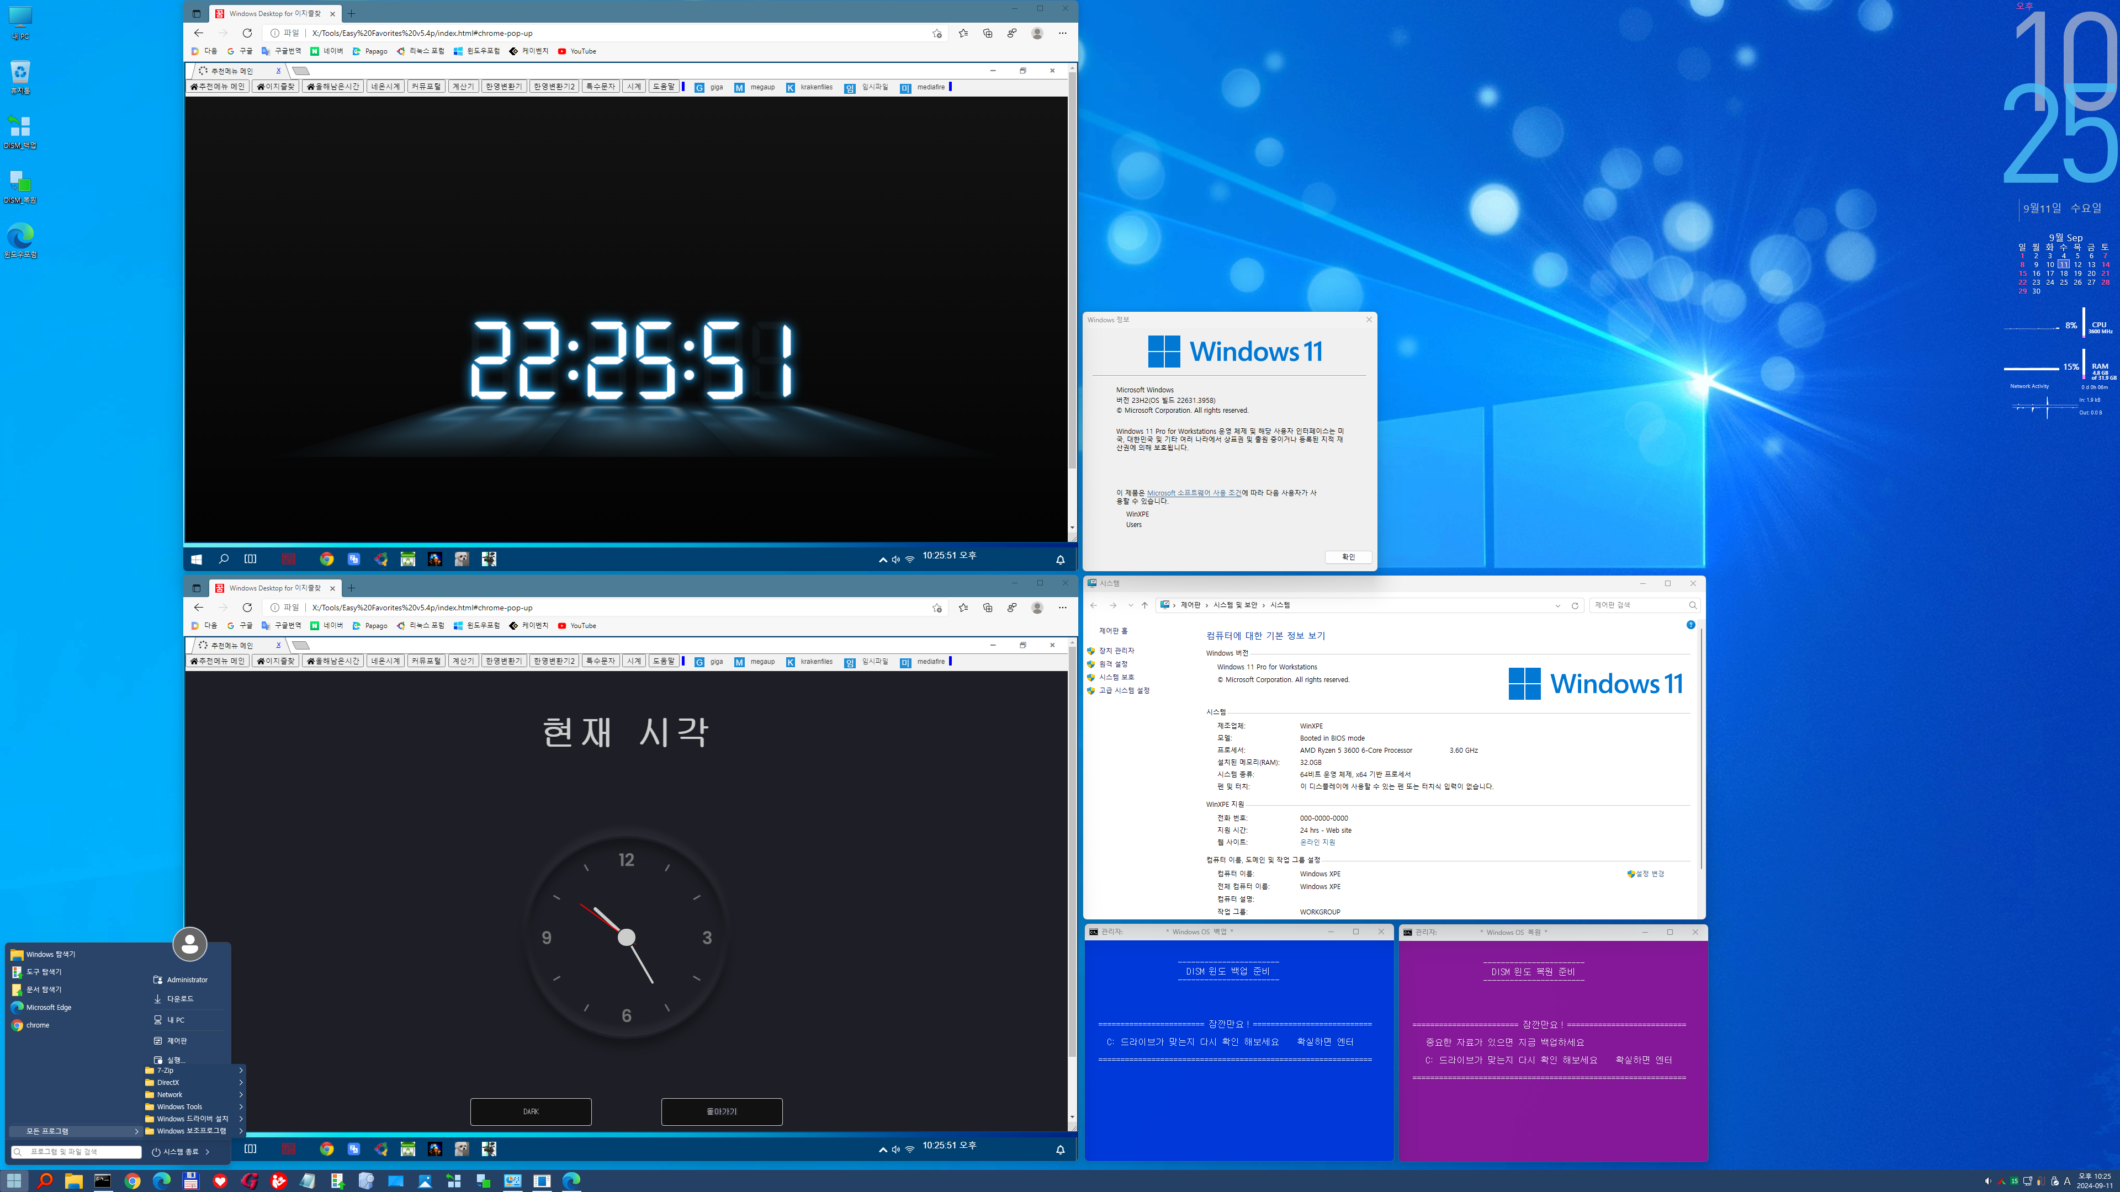The height and width of the screenshot is (1192, 2120).
Task: Open the DISM_복원 desktop shortcut
Action: pyautogui.click(x=20, y=187)
